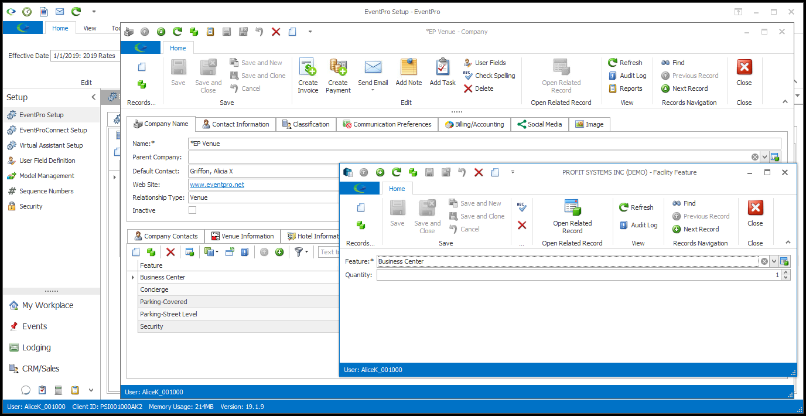The height and width of the screenshot is (416, 806).
Task: Open Venue Information tab
Action: [243, 236]
